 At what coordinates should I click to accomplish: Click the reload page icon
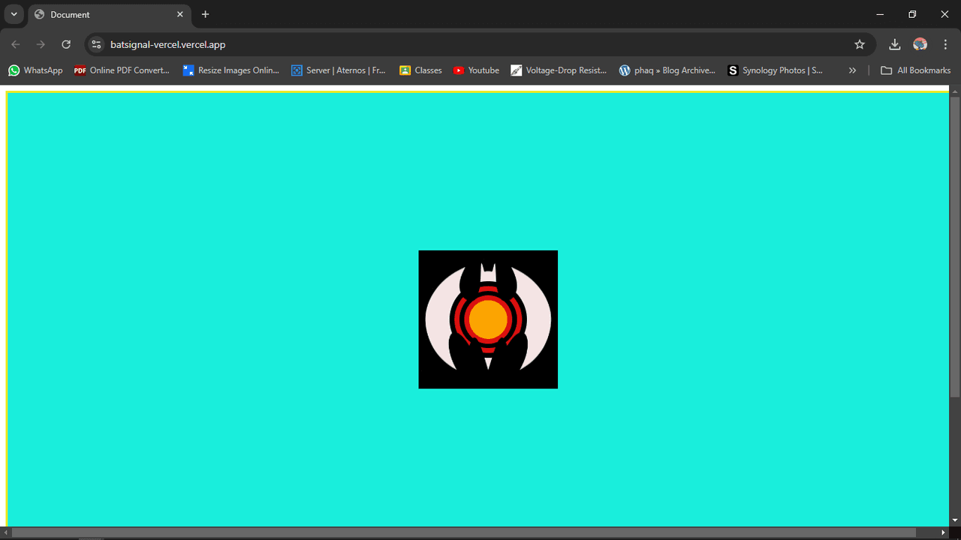tap(66, 44)
